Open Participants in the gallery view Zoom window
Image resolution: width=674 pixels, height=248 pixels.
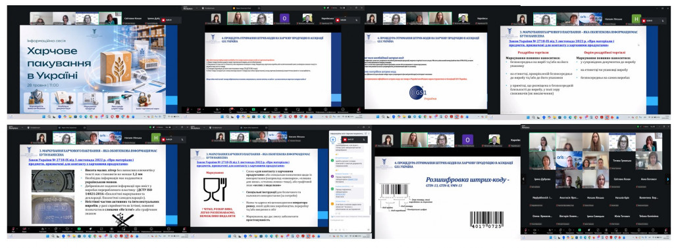click(x=550, y=230)
